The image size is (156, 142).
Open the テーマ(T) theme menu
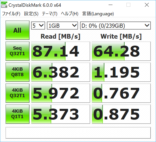point(50,14)
